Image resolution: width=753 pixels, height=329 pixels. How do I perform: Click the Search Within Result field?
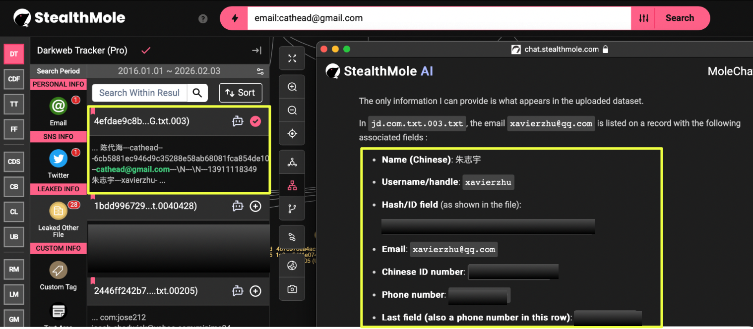(x=139, y=93)
